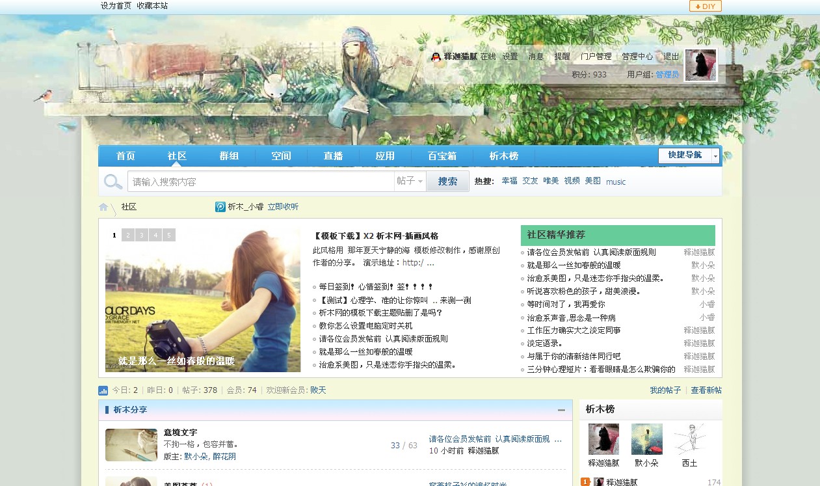Open post 每日签到！心情签到！签！！！！
Image resolution: width=820 pixels, height=486 pixels.
(376, 287)
